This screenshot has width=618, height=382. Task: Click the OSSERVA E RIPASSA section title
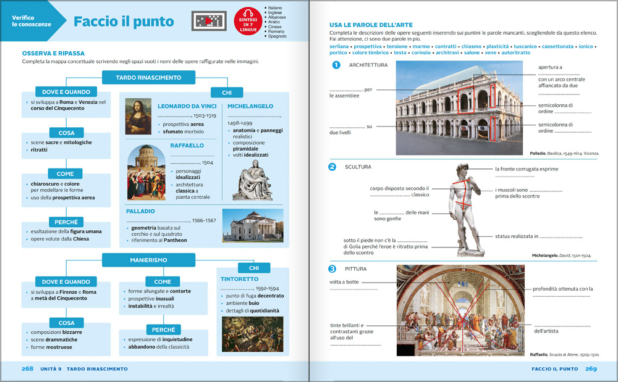[x=53, y=53]
